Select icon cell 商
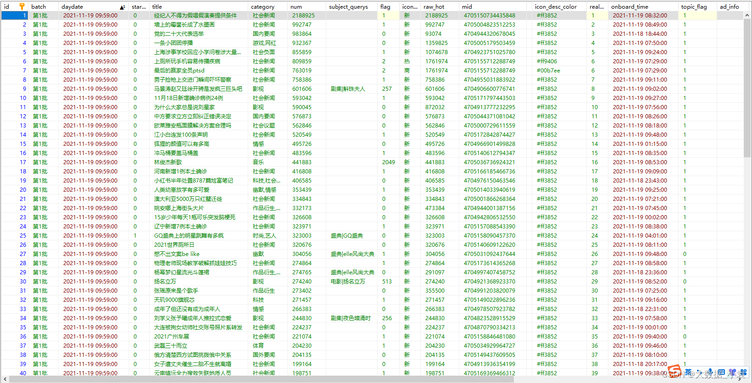This screenshot has height=383, width=752. click(407, 71)
